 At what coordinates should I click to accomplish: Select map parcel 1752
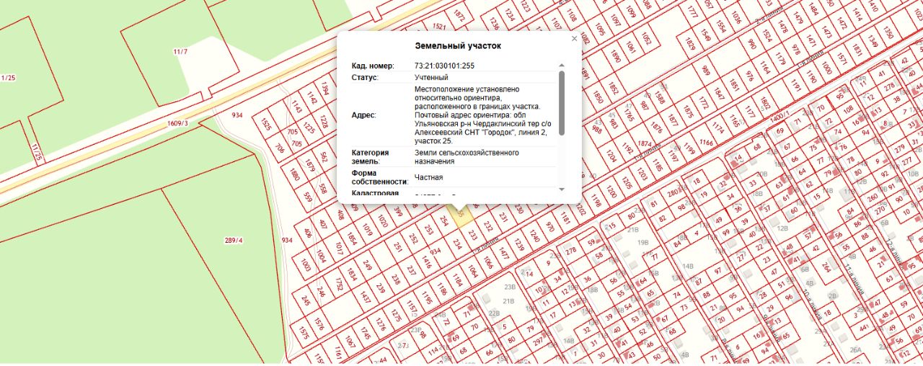pyautogui.click(x=339, y=284)
